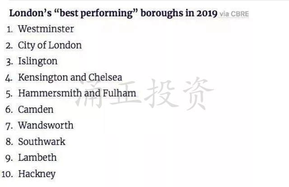
Task: Click the Lambeth list entry
Action: [x=37, y=158]
